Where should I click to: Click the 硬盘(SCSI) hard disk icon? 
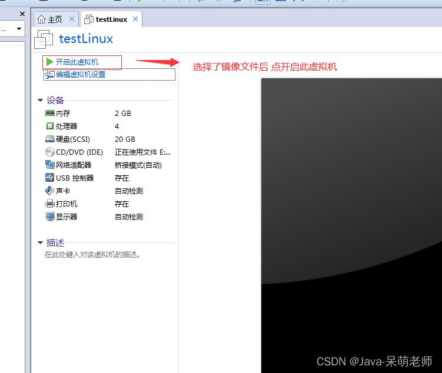tap(49, 139)
